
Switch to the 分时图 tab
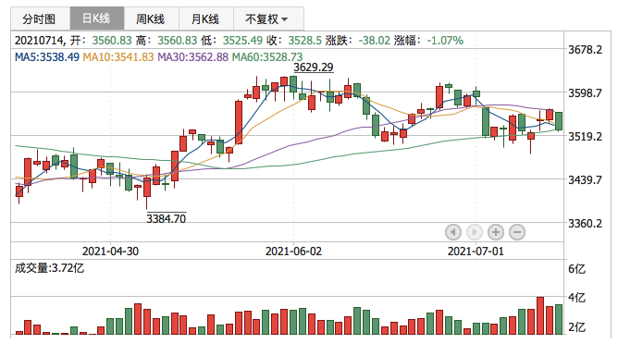point(41,18)
